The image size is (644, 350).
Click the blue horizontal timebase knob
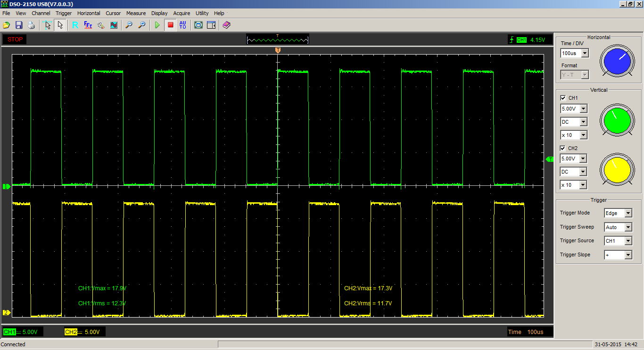pos(617,62)
